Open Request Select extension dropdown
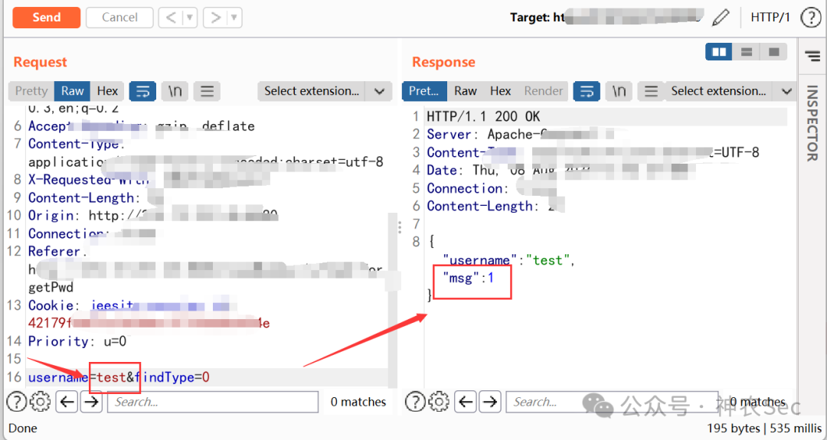This screenshot has width=827, height=440. pyautogui.click(x=325, y=91)
